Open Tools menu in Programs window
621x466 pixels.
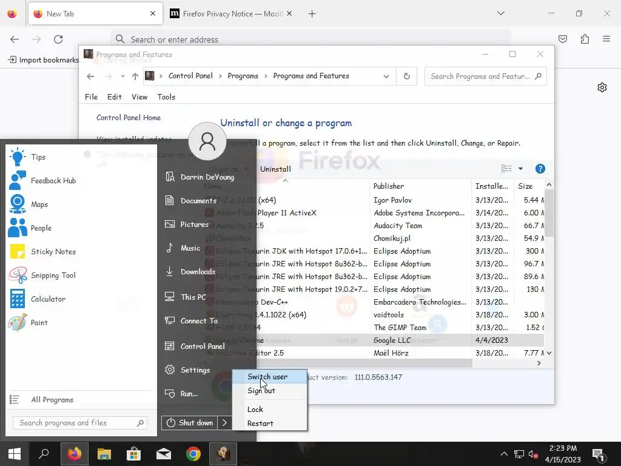coord(166,97)
